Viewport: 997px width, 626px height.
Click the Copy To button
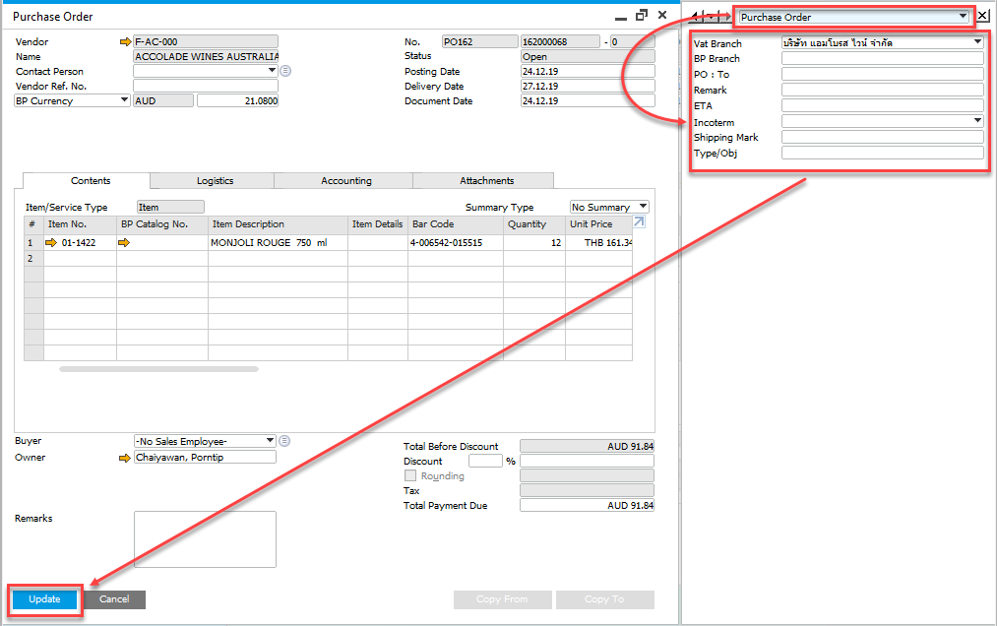[x=604, y=599]
